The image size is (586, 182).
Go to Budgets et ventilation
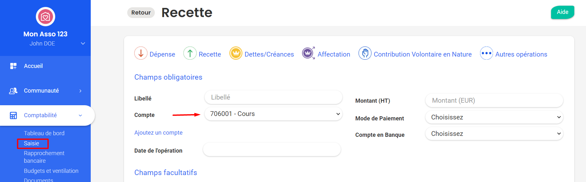[x=51, y=171]
